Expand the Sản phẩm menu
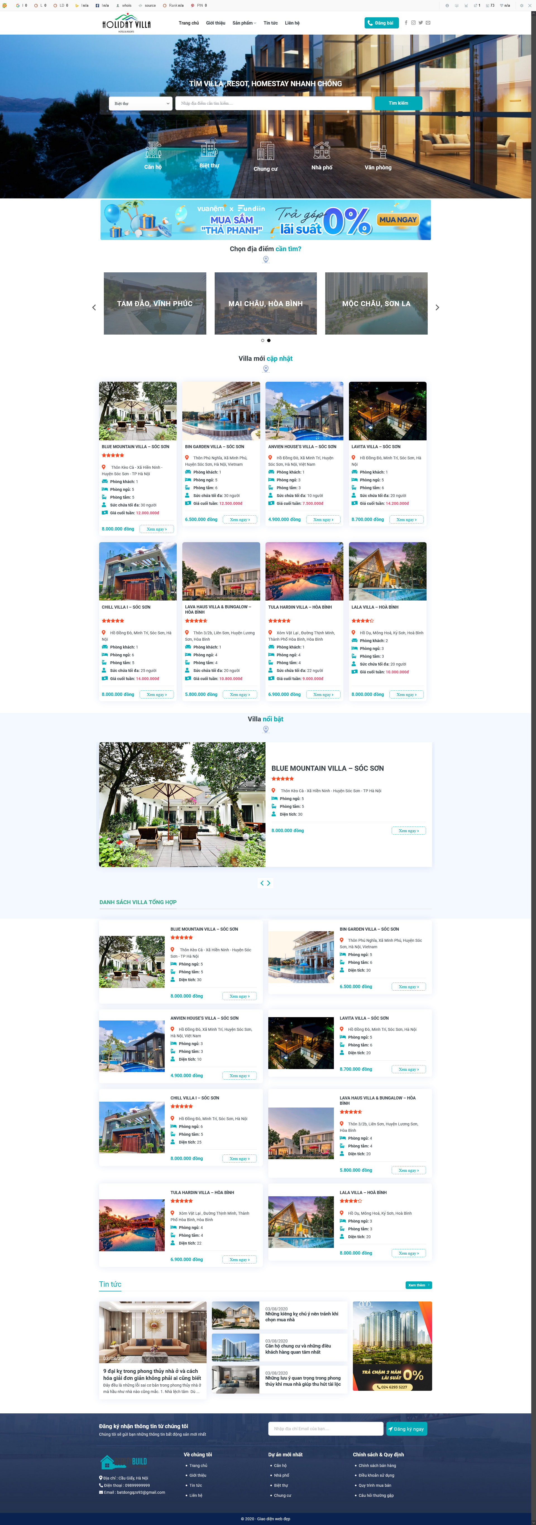Image resolution: width=536 pixels, height=1525 pixels. (244, 23)
